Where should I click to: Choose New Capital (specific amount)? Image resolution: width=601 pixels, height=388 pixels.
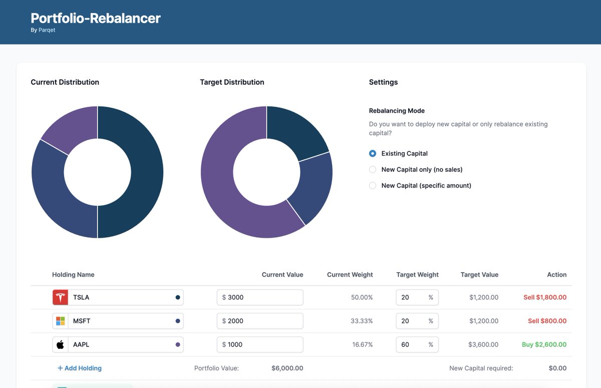point(373,185)
